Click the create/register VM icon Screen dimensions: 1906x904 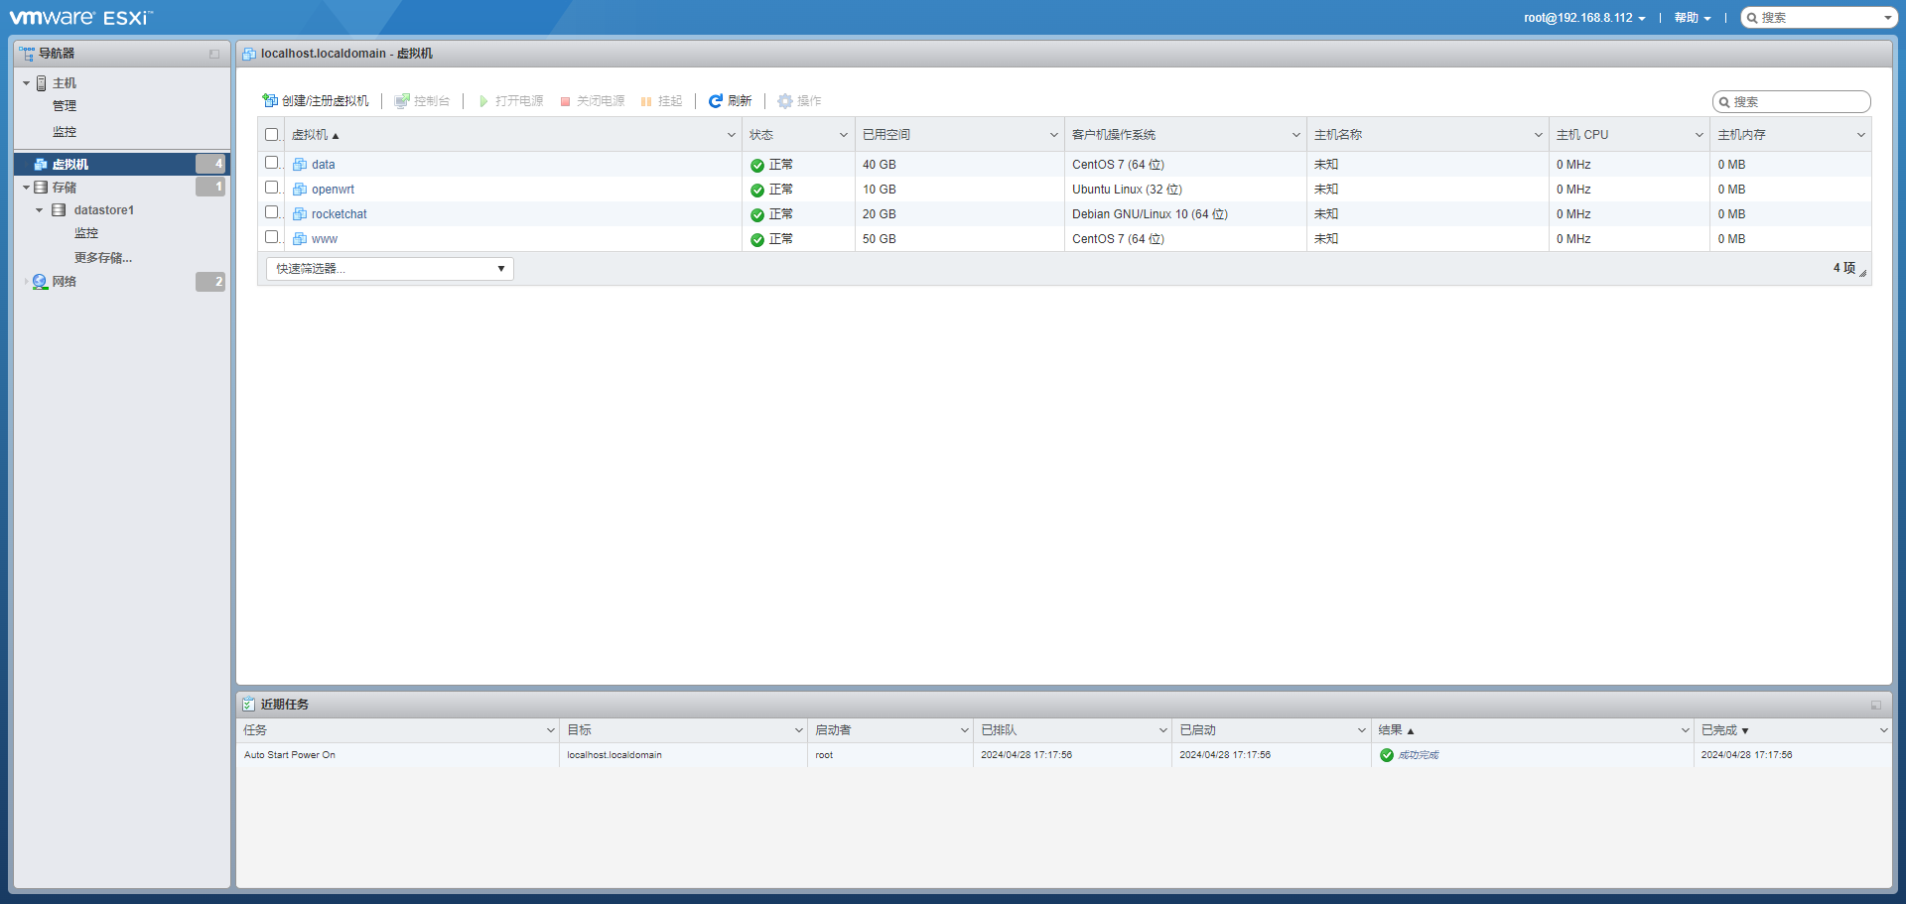coord(270,101)
